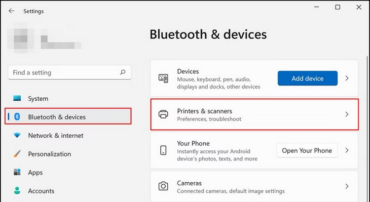The width and height of the screenshot is (370, 202).
Task: Click the Network & internet wifi icon
Action: click(18, 135)
